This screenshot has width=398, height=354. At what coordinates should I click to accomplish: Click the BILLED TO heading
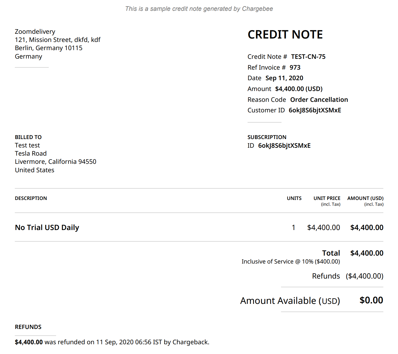(x=28, y=137)
